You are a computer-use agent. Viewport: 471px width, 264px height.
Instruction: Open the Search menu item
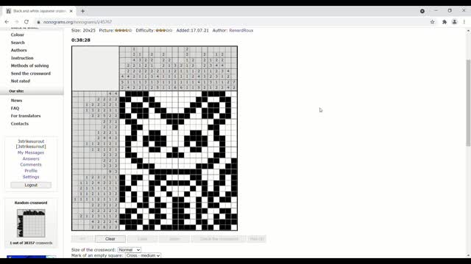18,43
